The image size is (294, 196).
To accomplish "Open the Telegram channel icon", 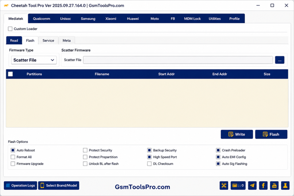I will tap(252, 185).
